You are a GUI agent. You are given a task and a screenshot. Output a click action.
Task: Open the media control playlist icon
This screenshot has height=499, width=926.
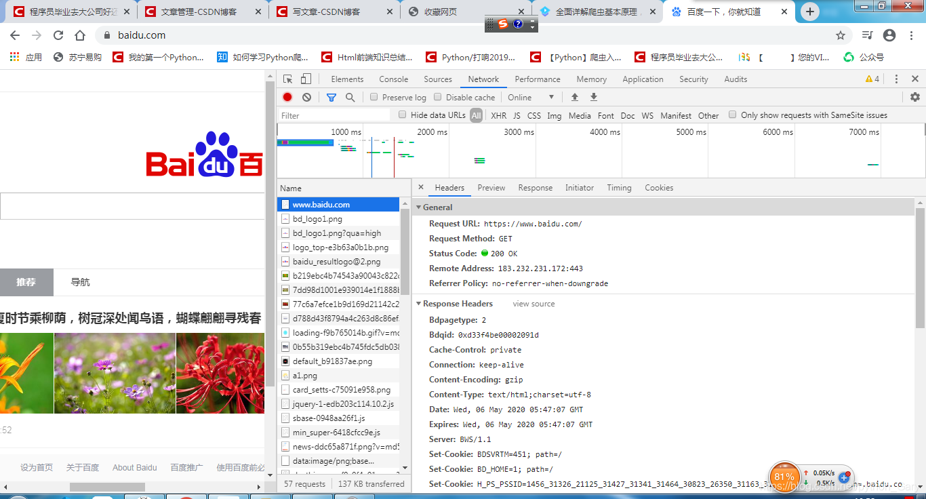pyautogui.click(x=868, y=35)
